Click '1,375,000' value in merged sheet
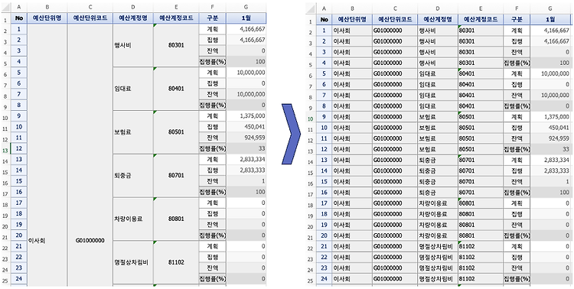This screenshot has height=289, width=574. tap(246, 116)
